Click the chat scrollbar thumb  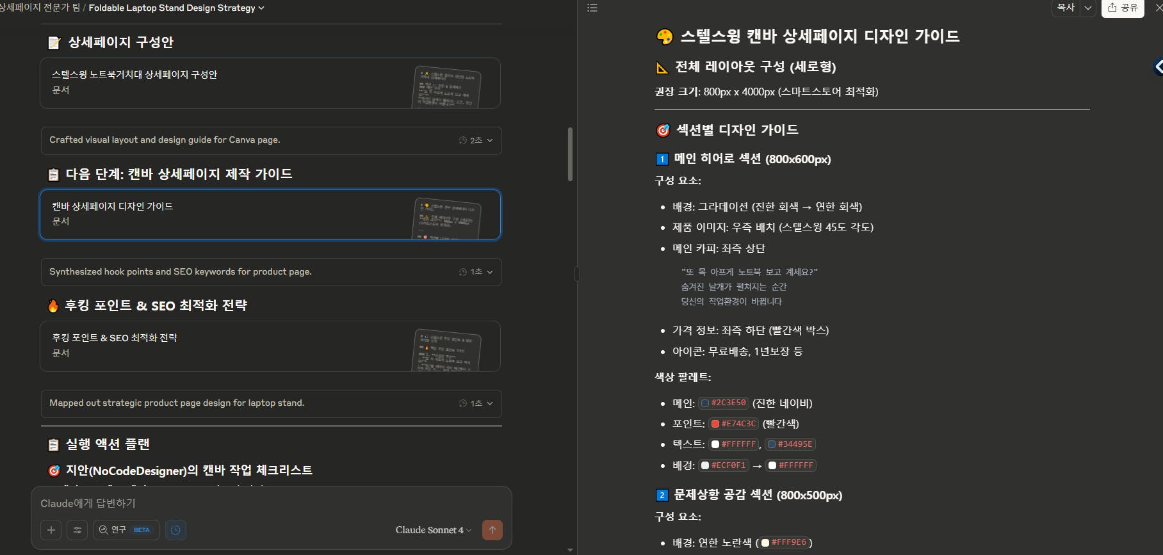[570, 154]
